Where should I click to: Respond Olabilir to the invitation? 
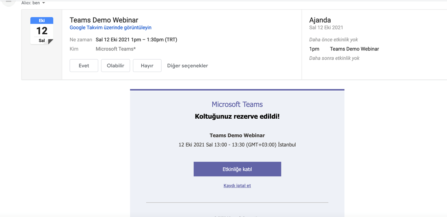[116, 65]
